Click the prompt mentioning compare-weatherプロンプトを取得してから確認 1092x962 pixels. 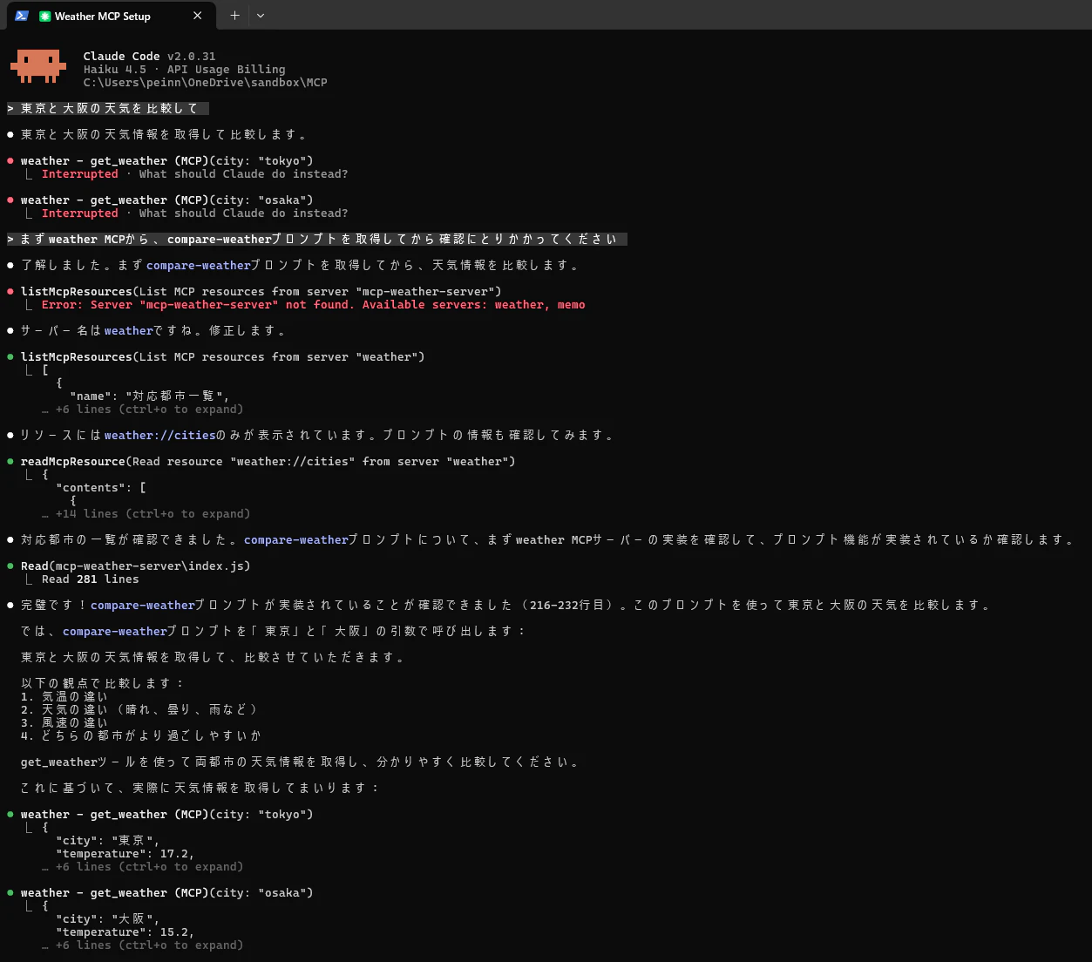[318, 240]
